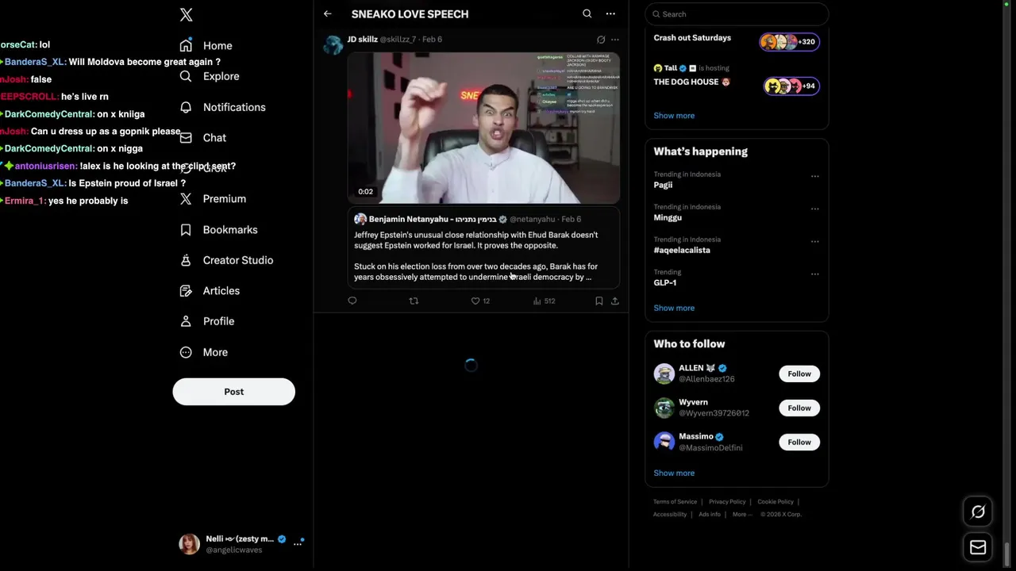The height and width of the screenshot is (571, 1016).
Task: Click the Grok icon on the tweet
Action: (601, 40)
